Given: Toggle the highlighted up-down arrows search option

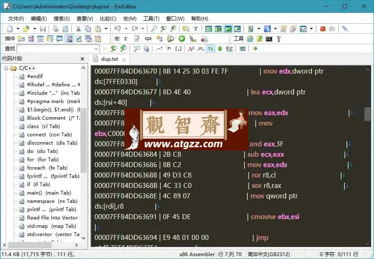Looking at the screenshot, I should 210,49.
